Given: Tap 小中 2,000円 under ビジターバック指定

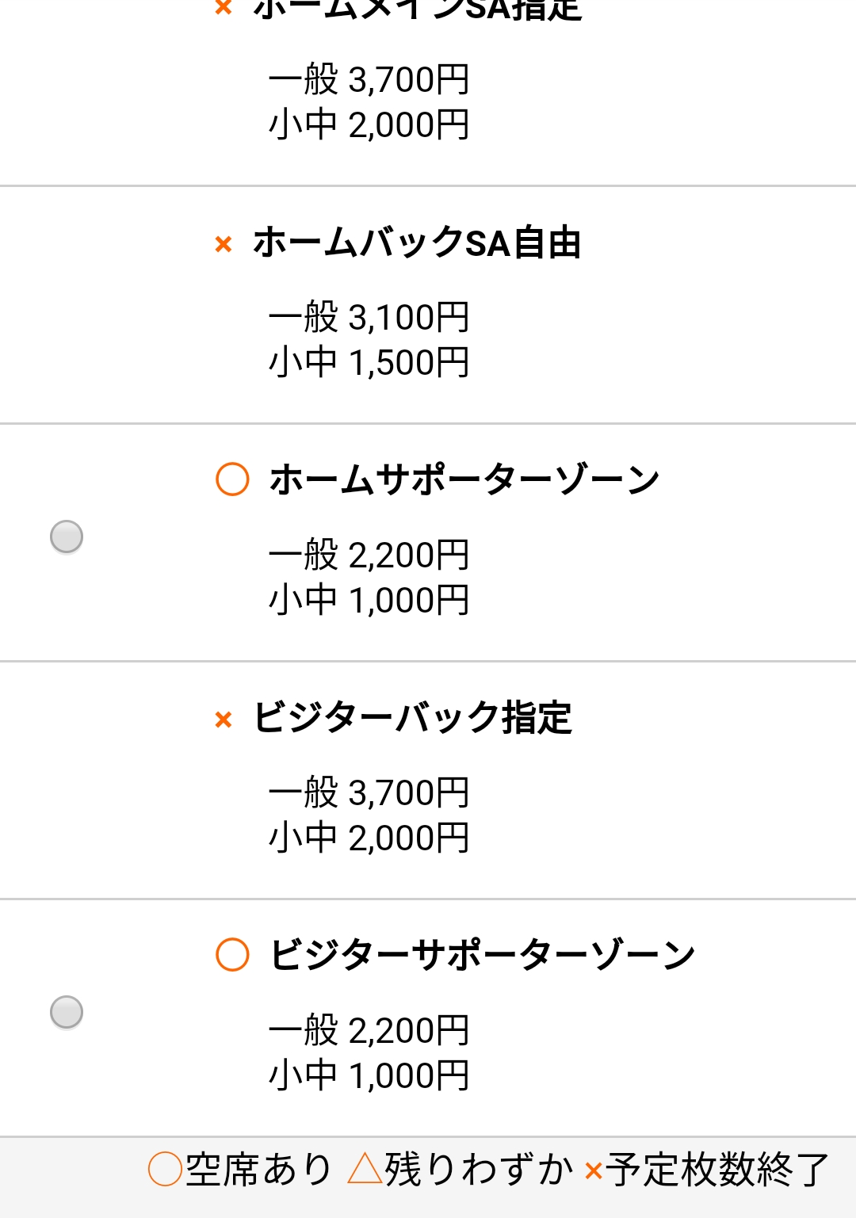Looking at the screenshot, I should coord(369,838).
